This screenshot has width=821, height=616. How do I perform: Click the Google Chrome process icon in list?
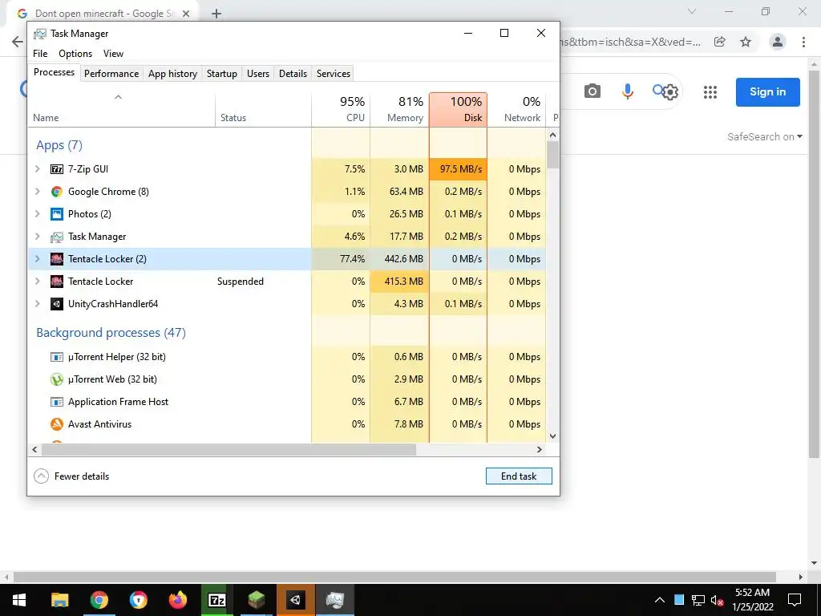coord(57,192)
